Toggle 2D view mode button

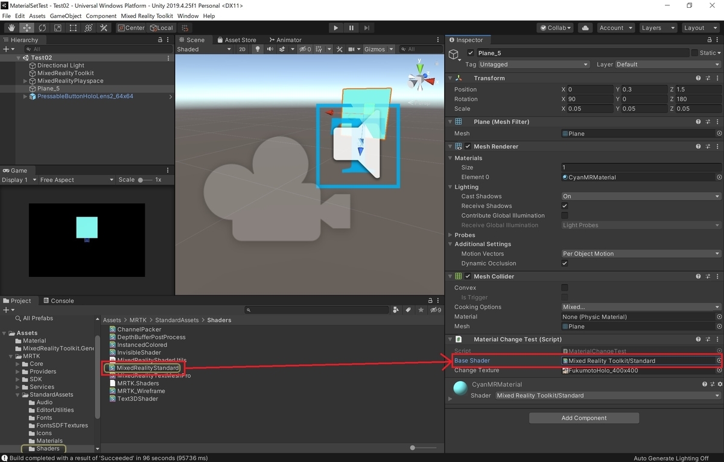tap(242, 49)
